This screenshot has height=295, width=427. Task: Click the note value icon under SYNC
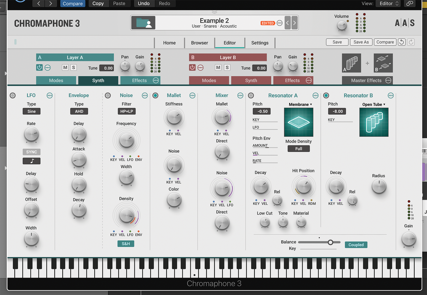tap(31, 161)
